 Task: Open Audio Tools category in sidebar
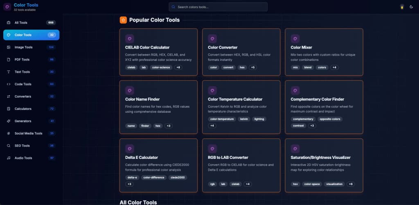point(31,158)
